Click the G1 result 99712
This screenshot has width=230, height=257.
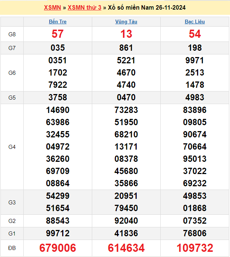[x=58, y=233]
